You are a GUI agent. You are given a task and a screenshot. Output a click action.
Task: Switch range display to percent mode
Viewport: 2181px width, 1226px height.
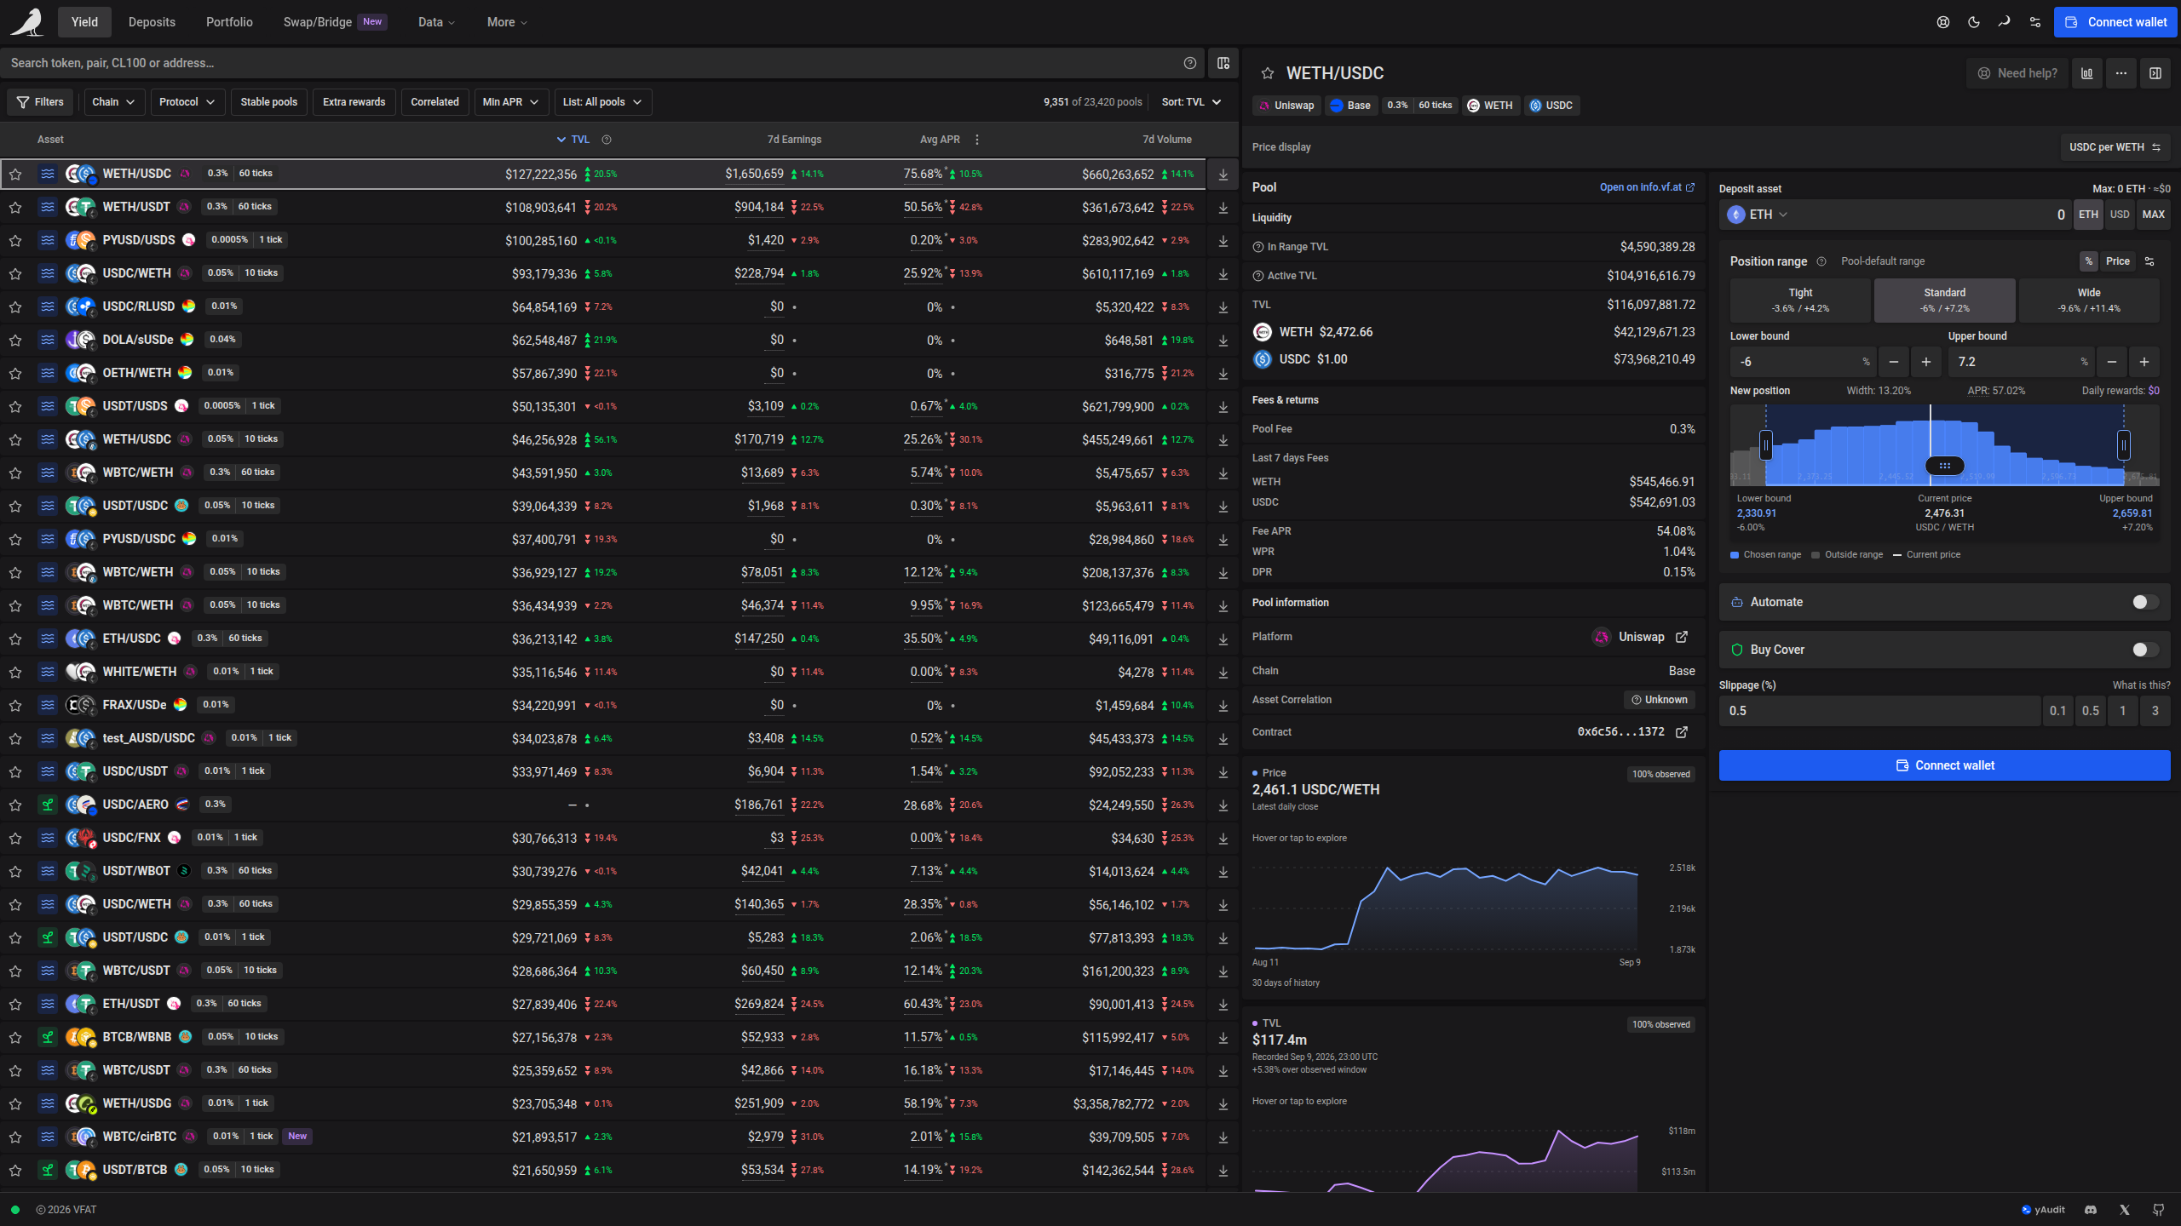[x=2088, y=261]
